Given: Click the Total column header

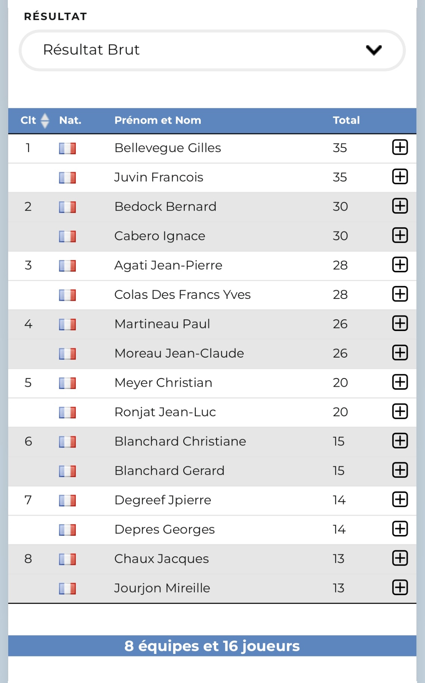Looking at the screenshot, I should (x=346, y=120).
